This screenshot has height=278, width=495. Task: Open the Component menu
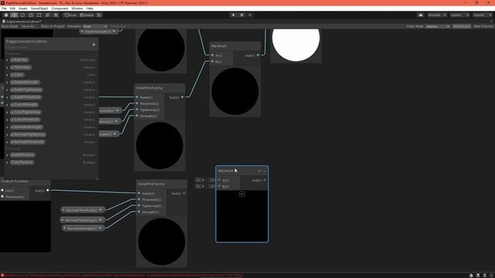(60, 8)
